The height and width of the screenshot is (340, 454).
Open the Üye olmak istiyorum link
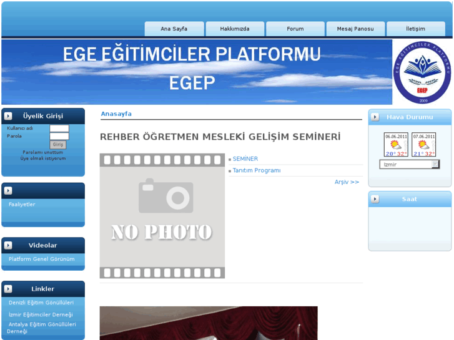pos(43,158)
